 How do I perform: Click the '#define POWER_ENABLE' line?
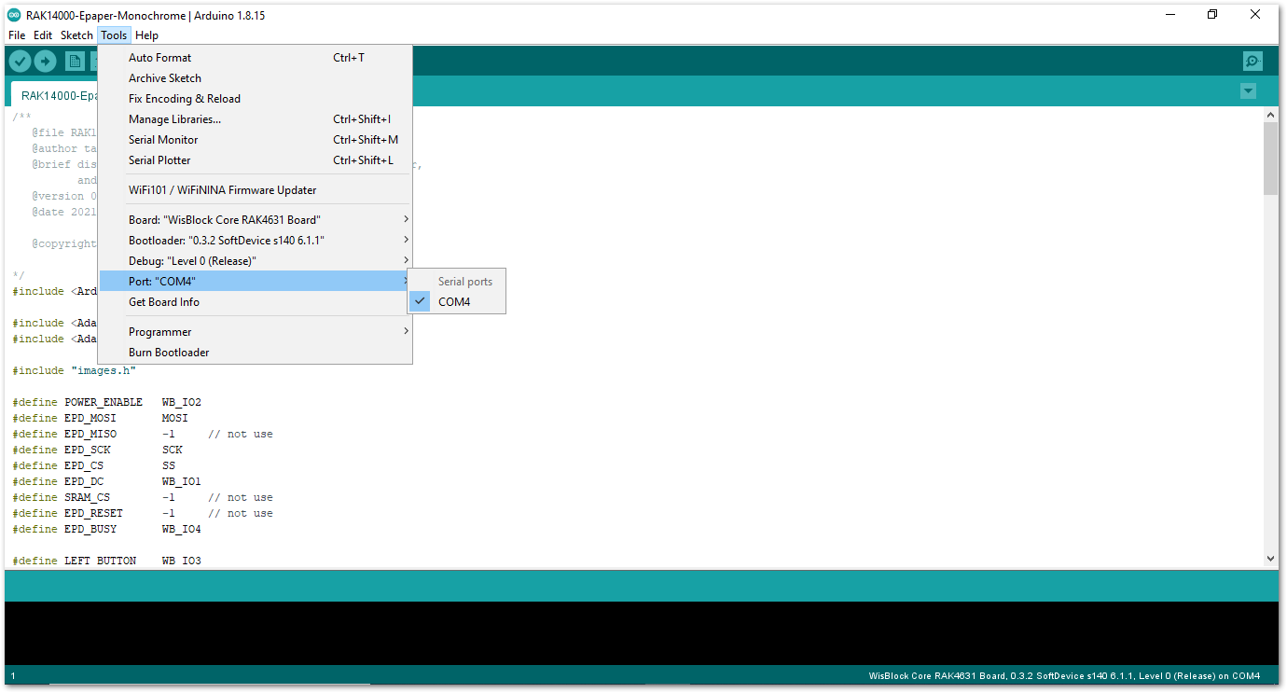tap(106, 403)
